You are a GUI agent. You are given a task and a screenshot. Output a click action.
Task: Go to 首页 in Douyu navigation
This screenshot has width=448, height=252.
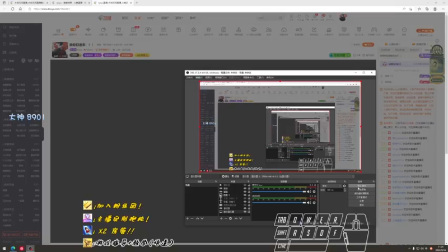click(125, 18)
